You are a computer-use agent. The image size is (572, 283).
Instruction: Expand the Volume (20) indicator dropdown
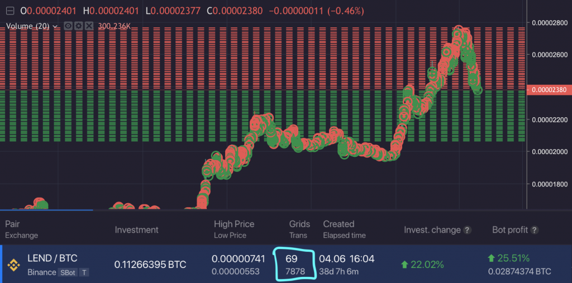[55, 26]
